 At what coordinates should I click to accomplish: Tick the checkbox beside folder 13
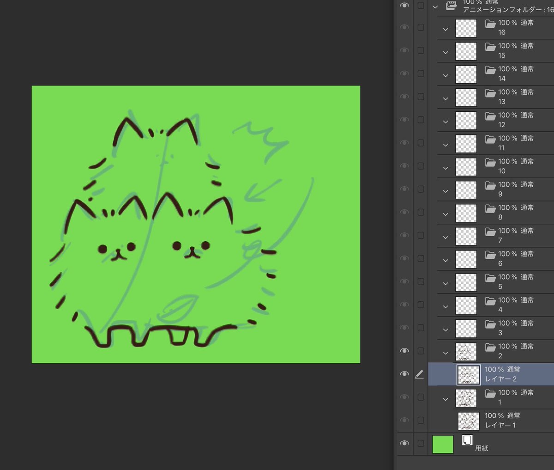pyautogui.click(x=421, y=97)
